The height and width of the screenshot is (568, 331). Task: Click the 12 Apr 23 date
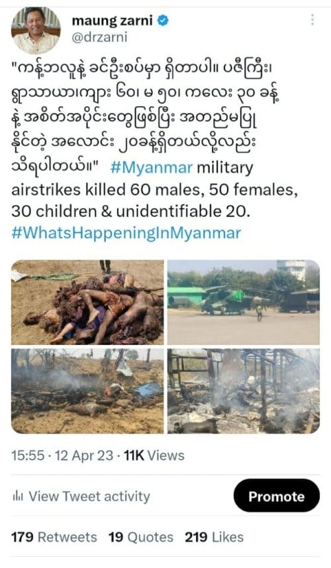tap(84, 455)
